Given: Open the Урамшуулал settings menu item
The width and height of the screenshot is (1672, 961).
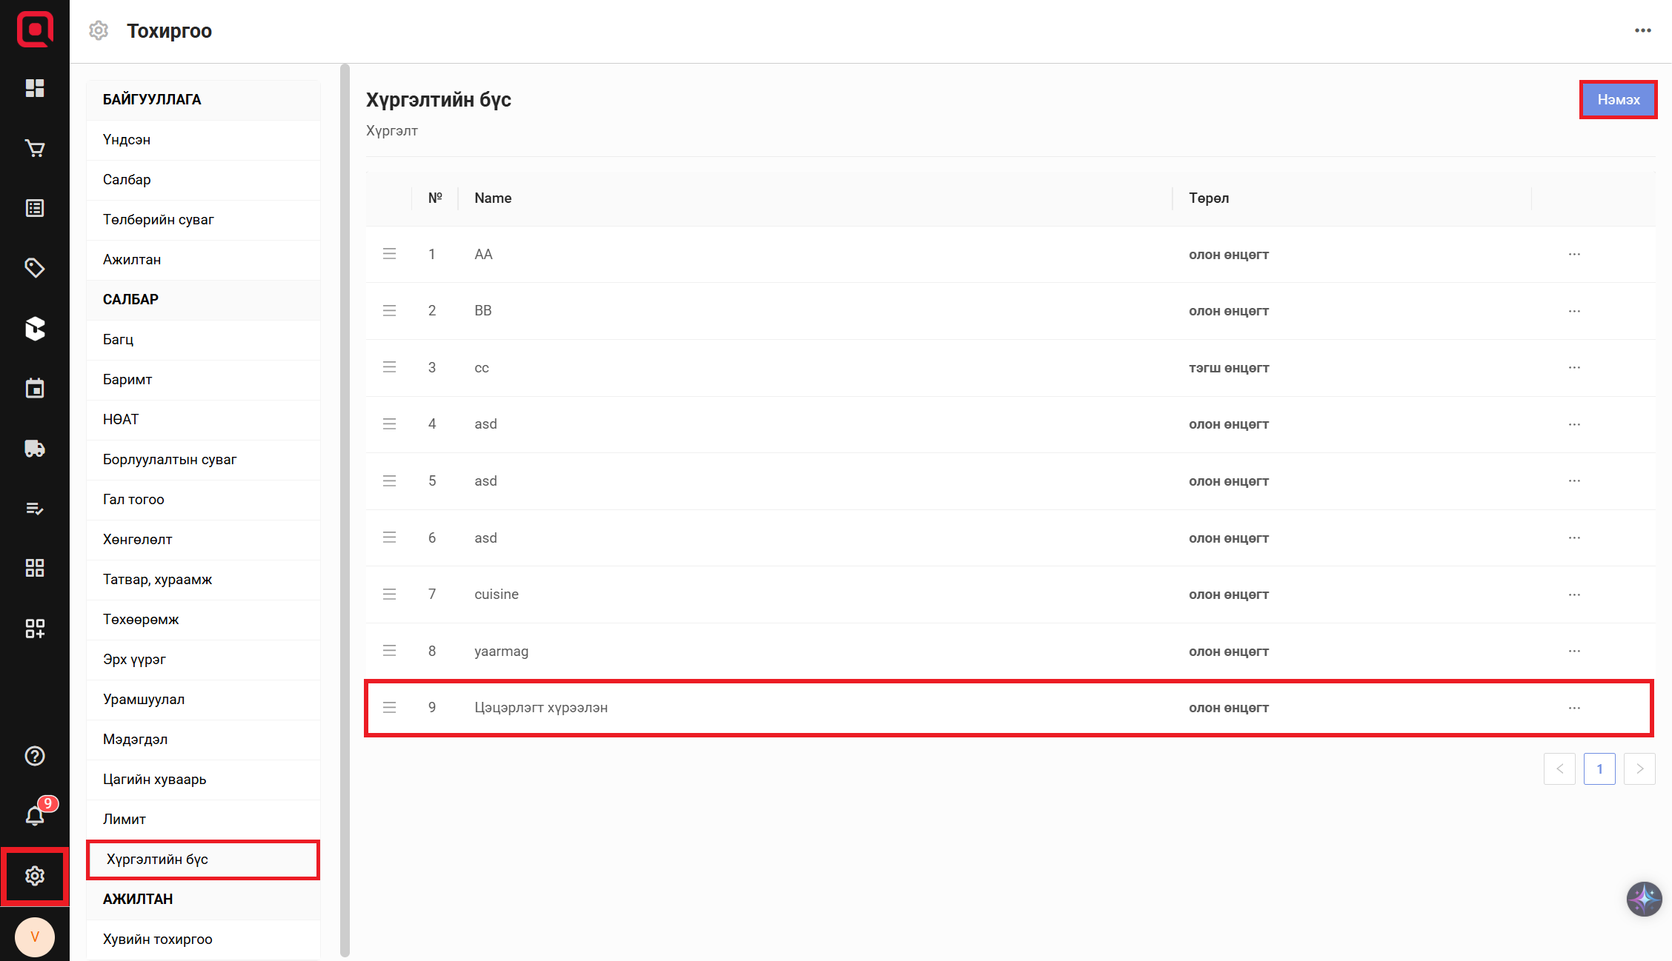Looking at the screenshot, I should [x=144, y=699].
